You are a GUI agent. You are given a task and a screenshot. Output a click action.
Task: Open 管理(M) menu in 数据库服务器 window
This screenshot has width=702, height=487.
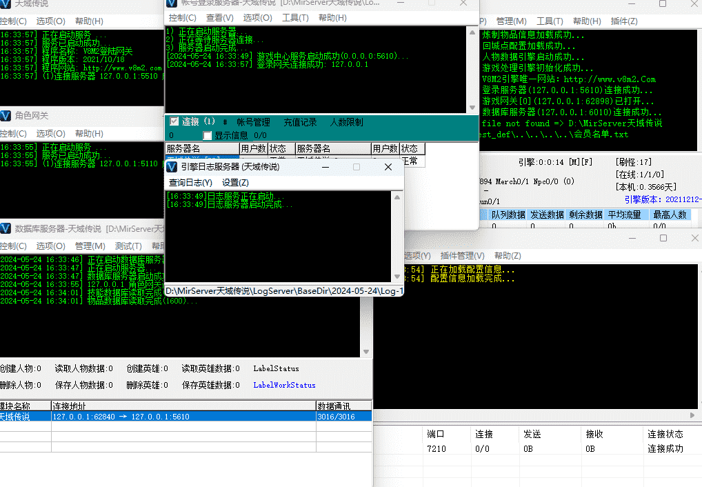pyautogui.click(x=90, y=246)
